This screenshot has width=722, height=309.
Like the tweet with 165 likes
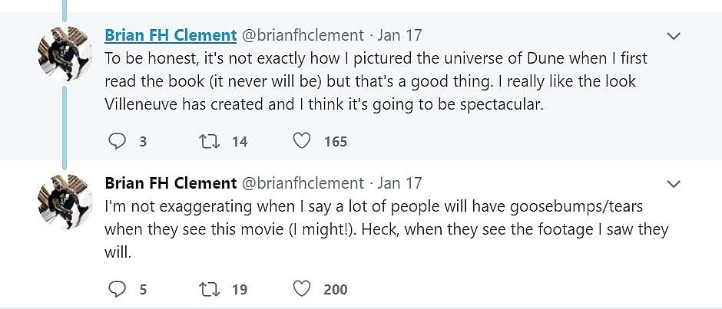point(303,141)
